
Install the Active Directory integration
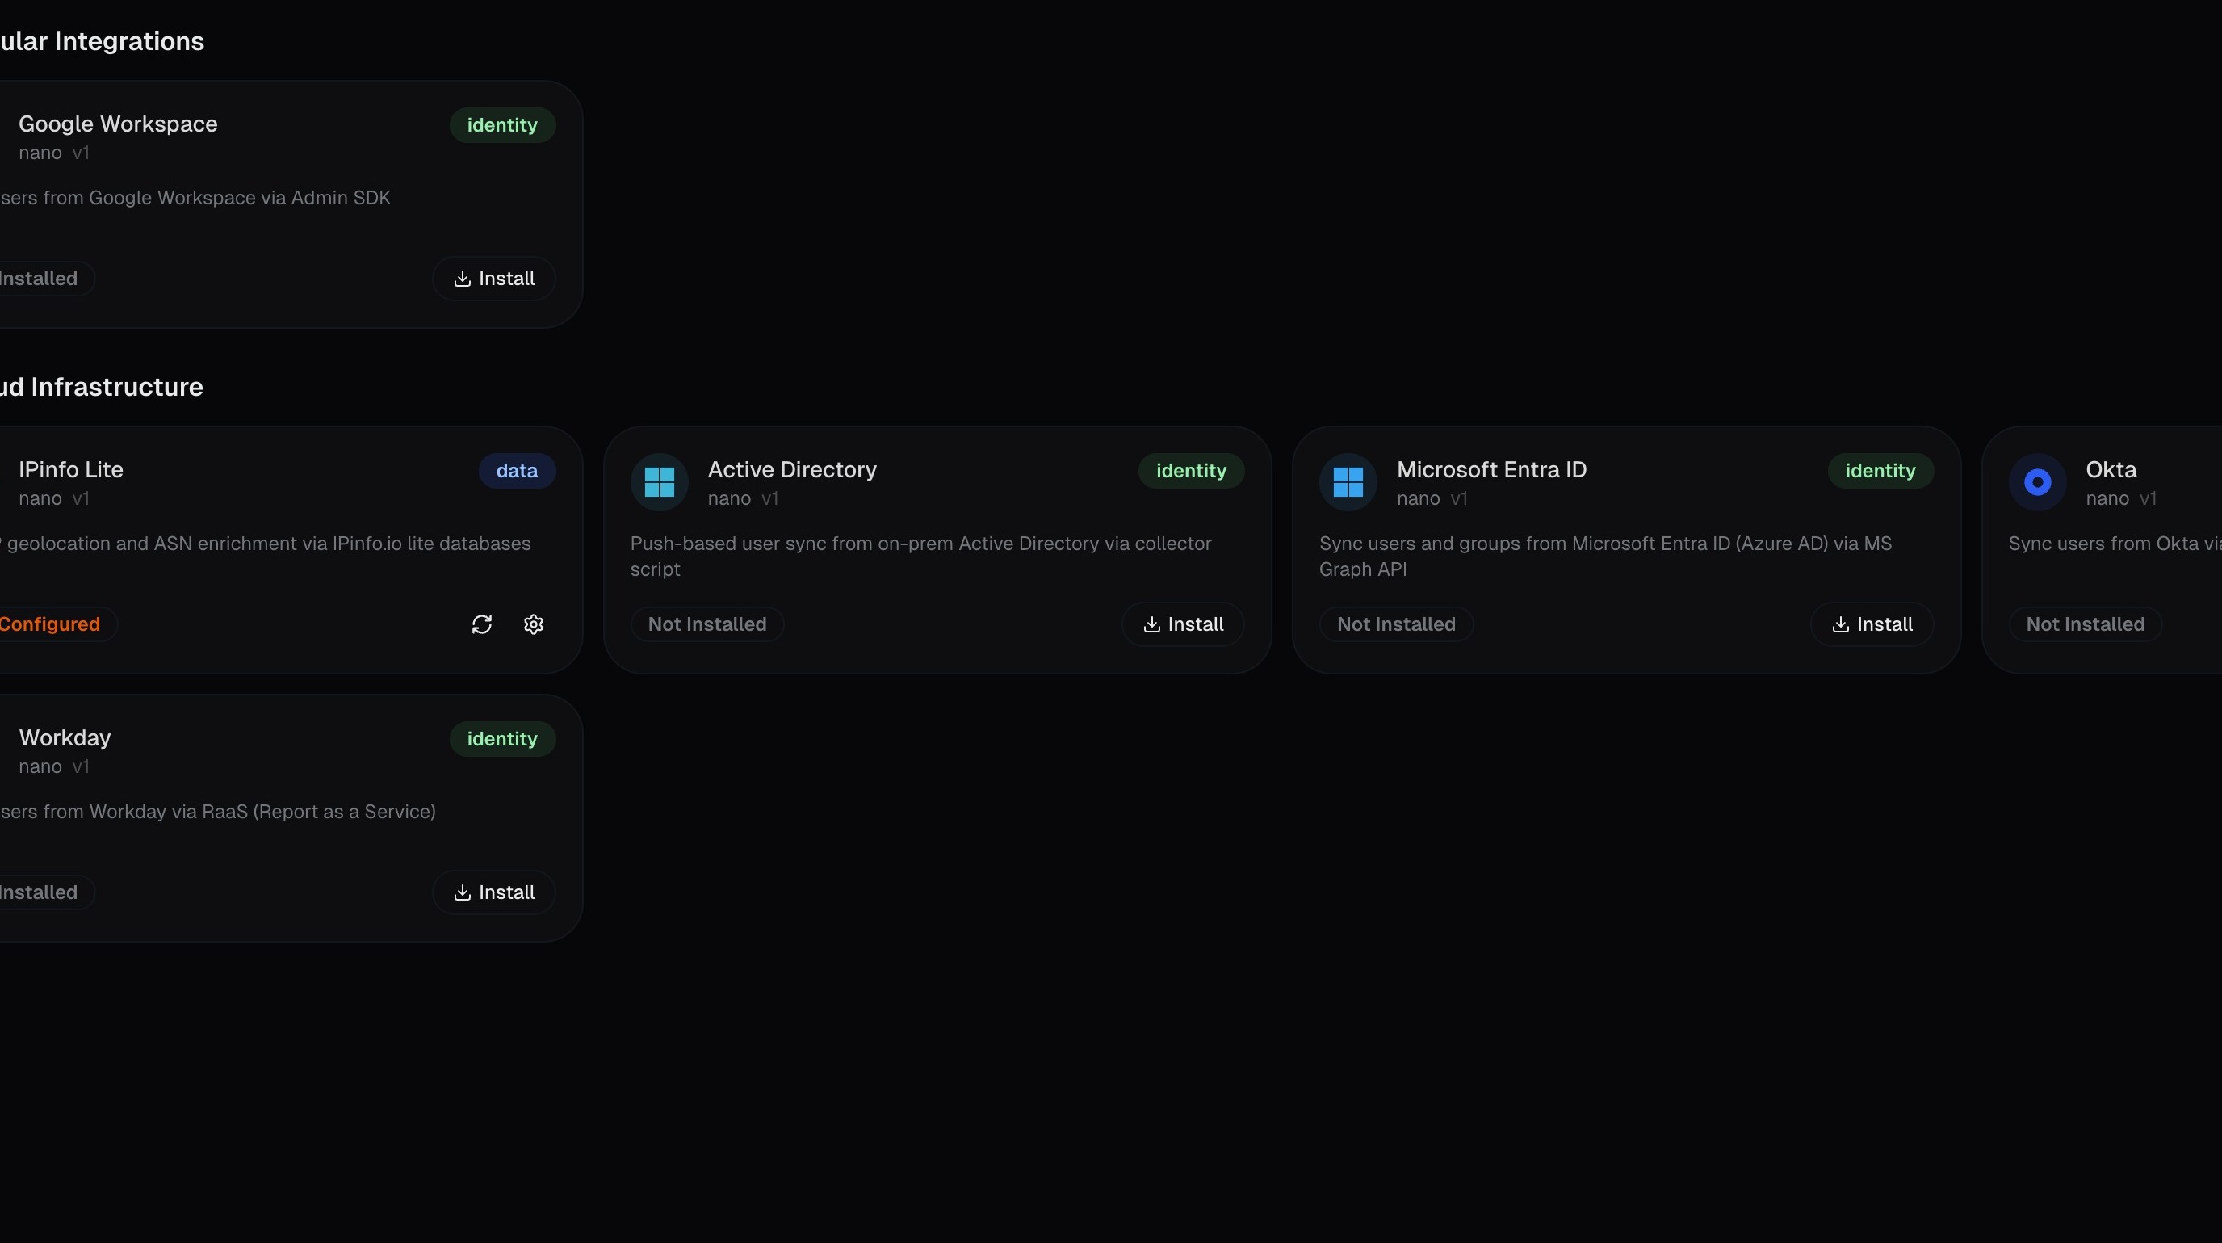1182,624
